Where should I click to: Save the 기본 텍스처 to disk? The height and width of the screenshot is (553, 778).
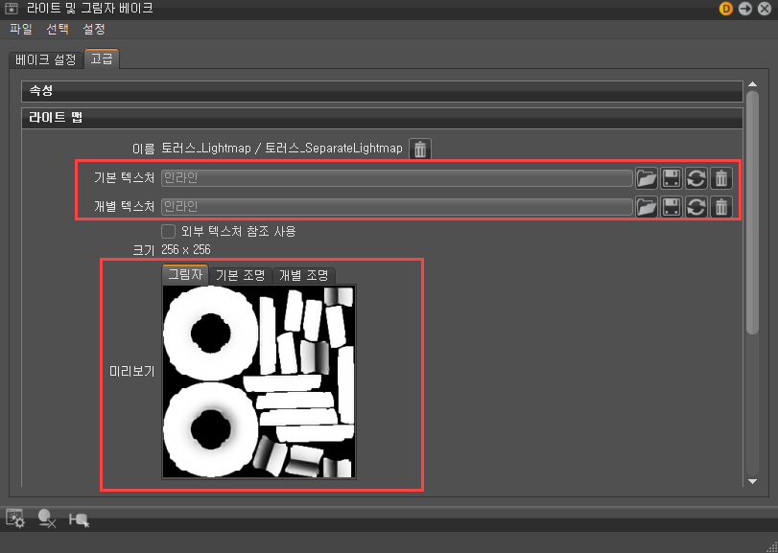(x=672, y=178)
